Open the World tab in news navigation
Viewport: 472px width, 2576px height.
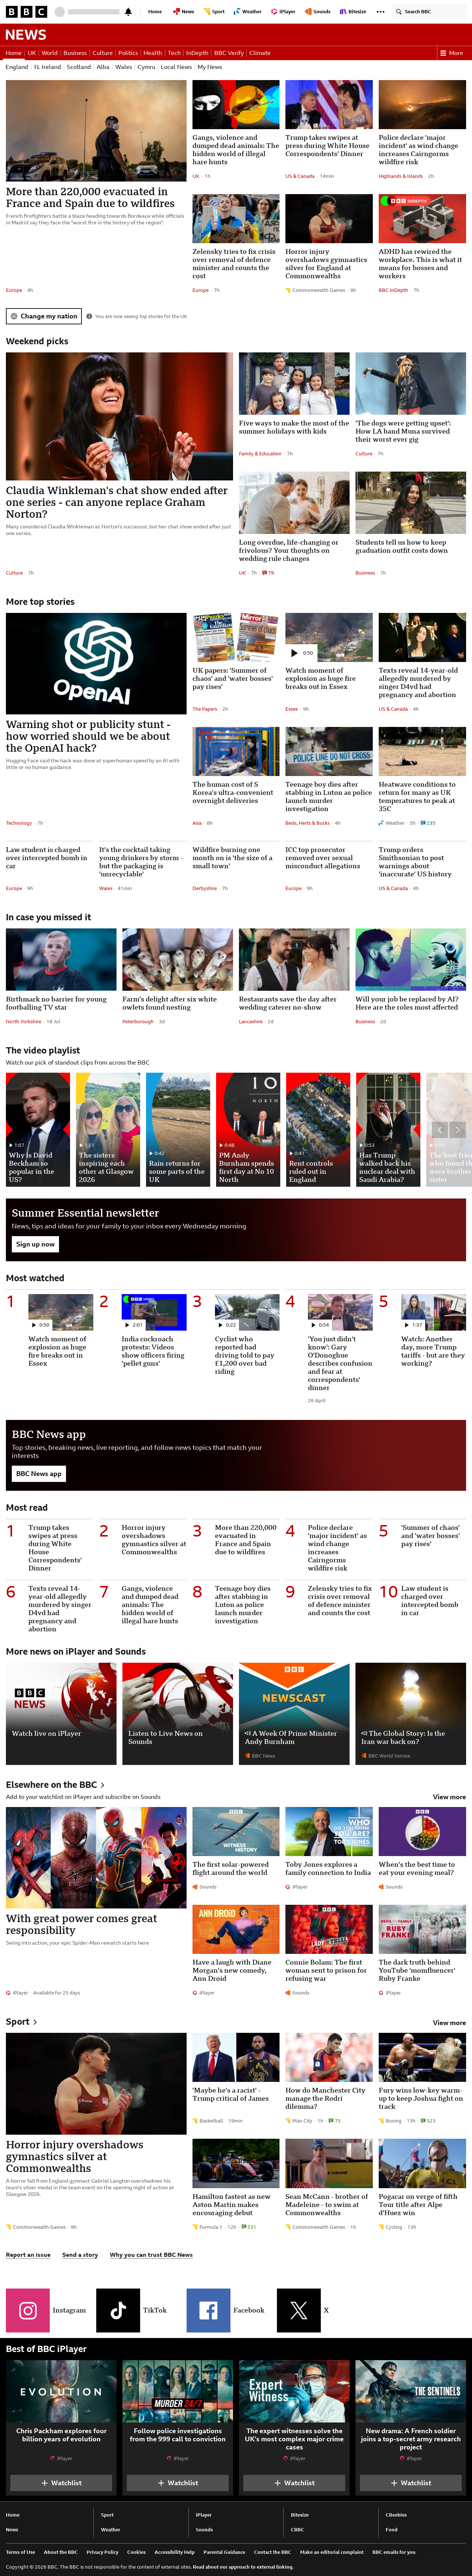point(49,53)
